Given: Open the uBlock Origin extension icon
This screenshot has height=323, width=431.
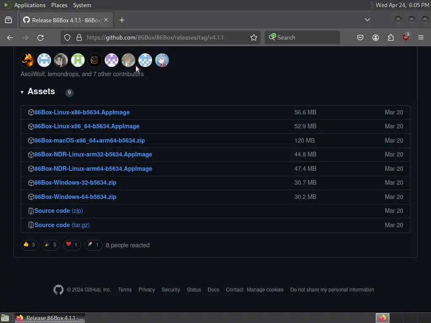Looking at the screenshot, I should 406,37.
